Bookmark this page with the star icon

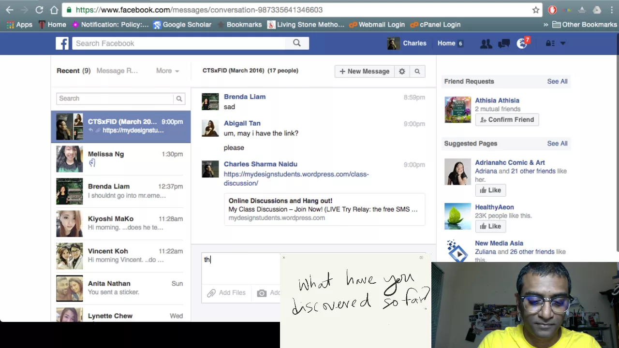(536, 10)
